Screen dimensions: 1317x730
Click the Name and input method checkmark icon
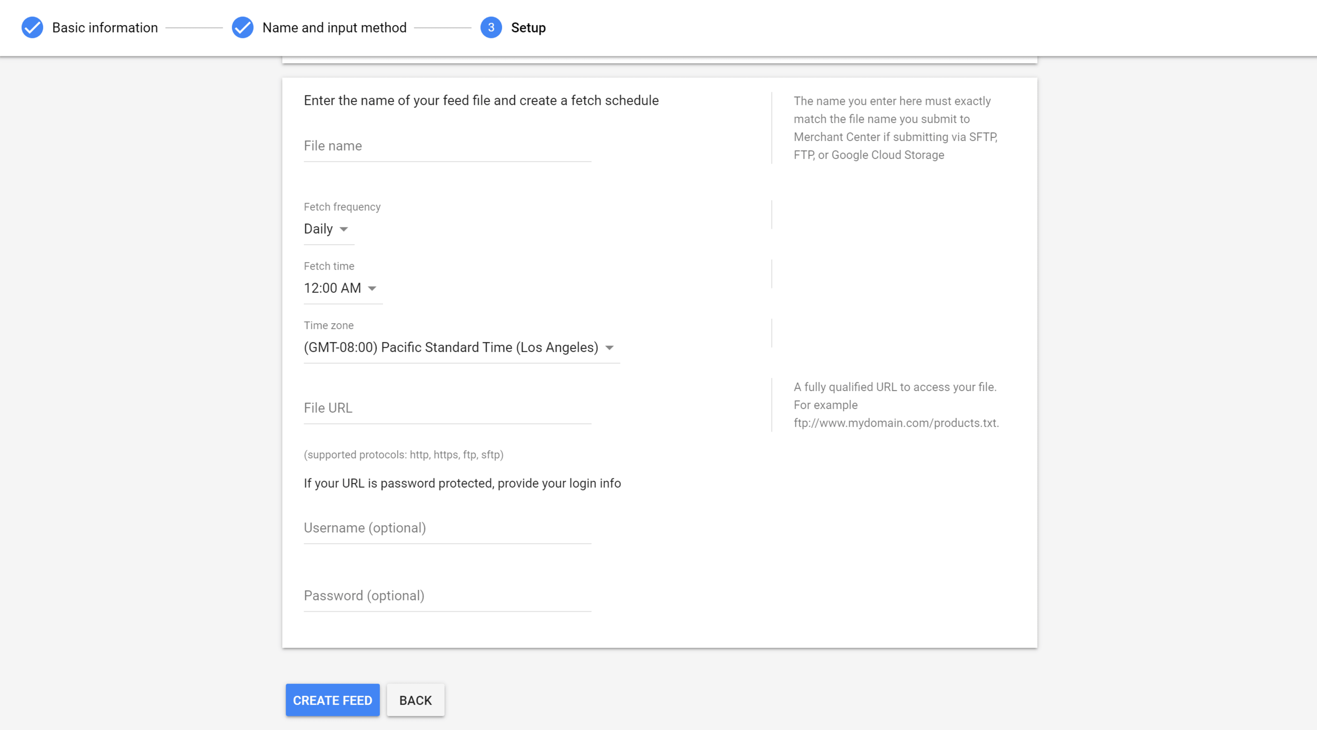(x=242, y=27)
